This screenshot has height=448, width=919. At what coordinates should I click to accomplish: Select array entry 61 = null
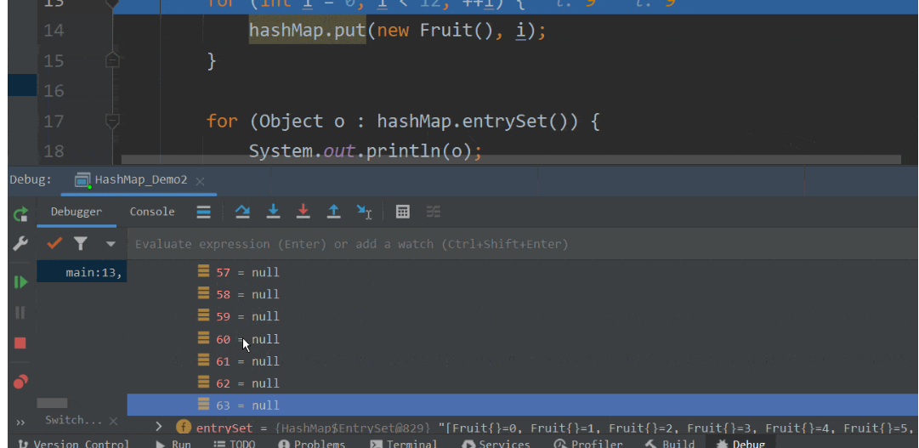point(247,361)
